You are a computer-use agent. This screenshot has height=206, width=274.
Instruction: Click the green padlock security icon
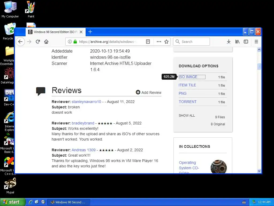75,42
